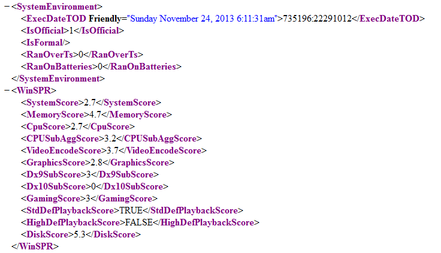Click the SystemScore value 2.7
441x253 pixels.
pyautogui.click(x=90, y=103)
